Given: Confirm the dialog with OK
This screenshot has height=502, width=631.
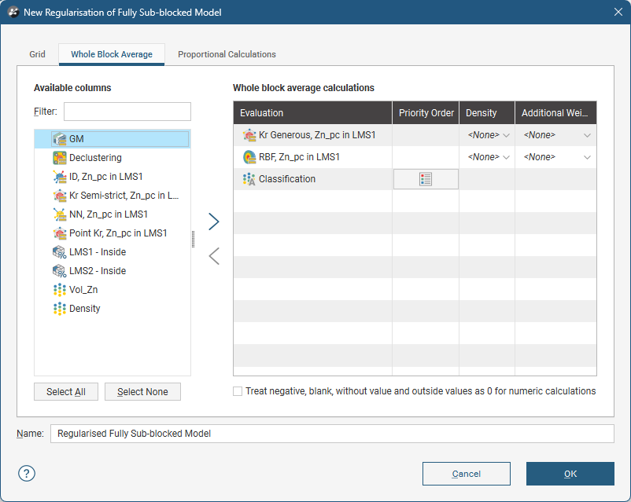Looking at the screenshot, I should tap(570, 474).
